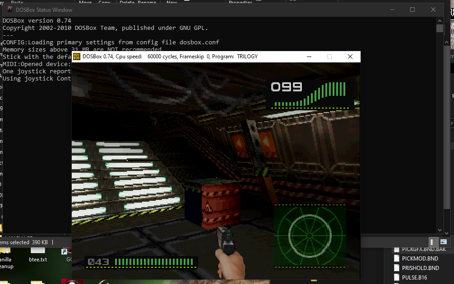Click scroll-up arrow of DOSBox Status Window
Image resolution: width=454 pixels, height=284 pixels.
click(440, 21)
